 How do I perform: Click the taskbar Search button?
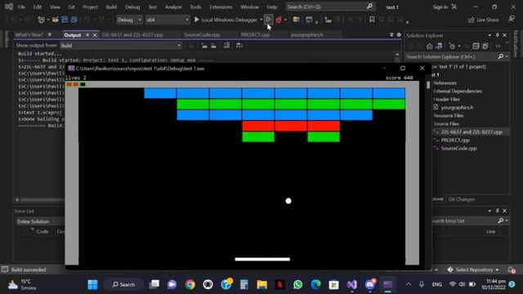123,284
